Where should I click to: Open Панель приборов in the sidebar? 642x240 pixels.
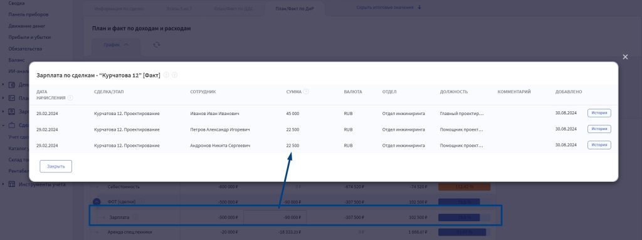(x=28, y=15)
